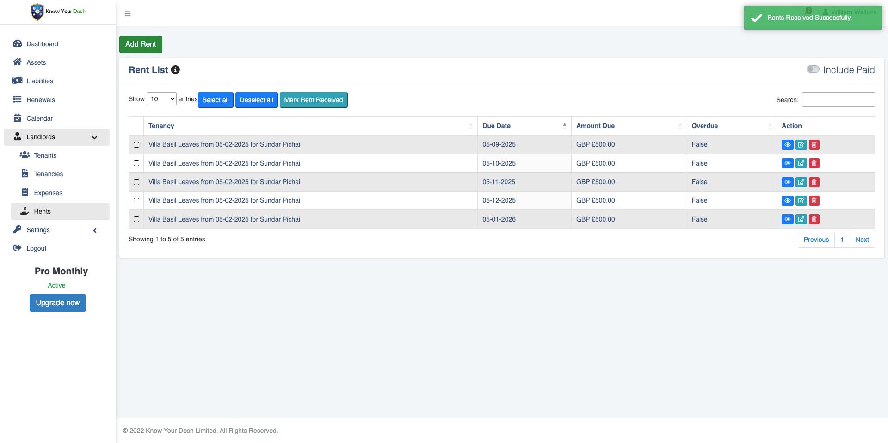
Task: Select the row checkbox for 05-12-2025 rent
Action: [136, 201]
